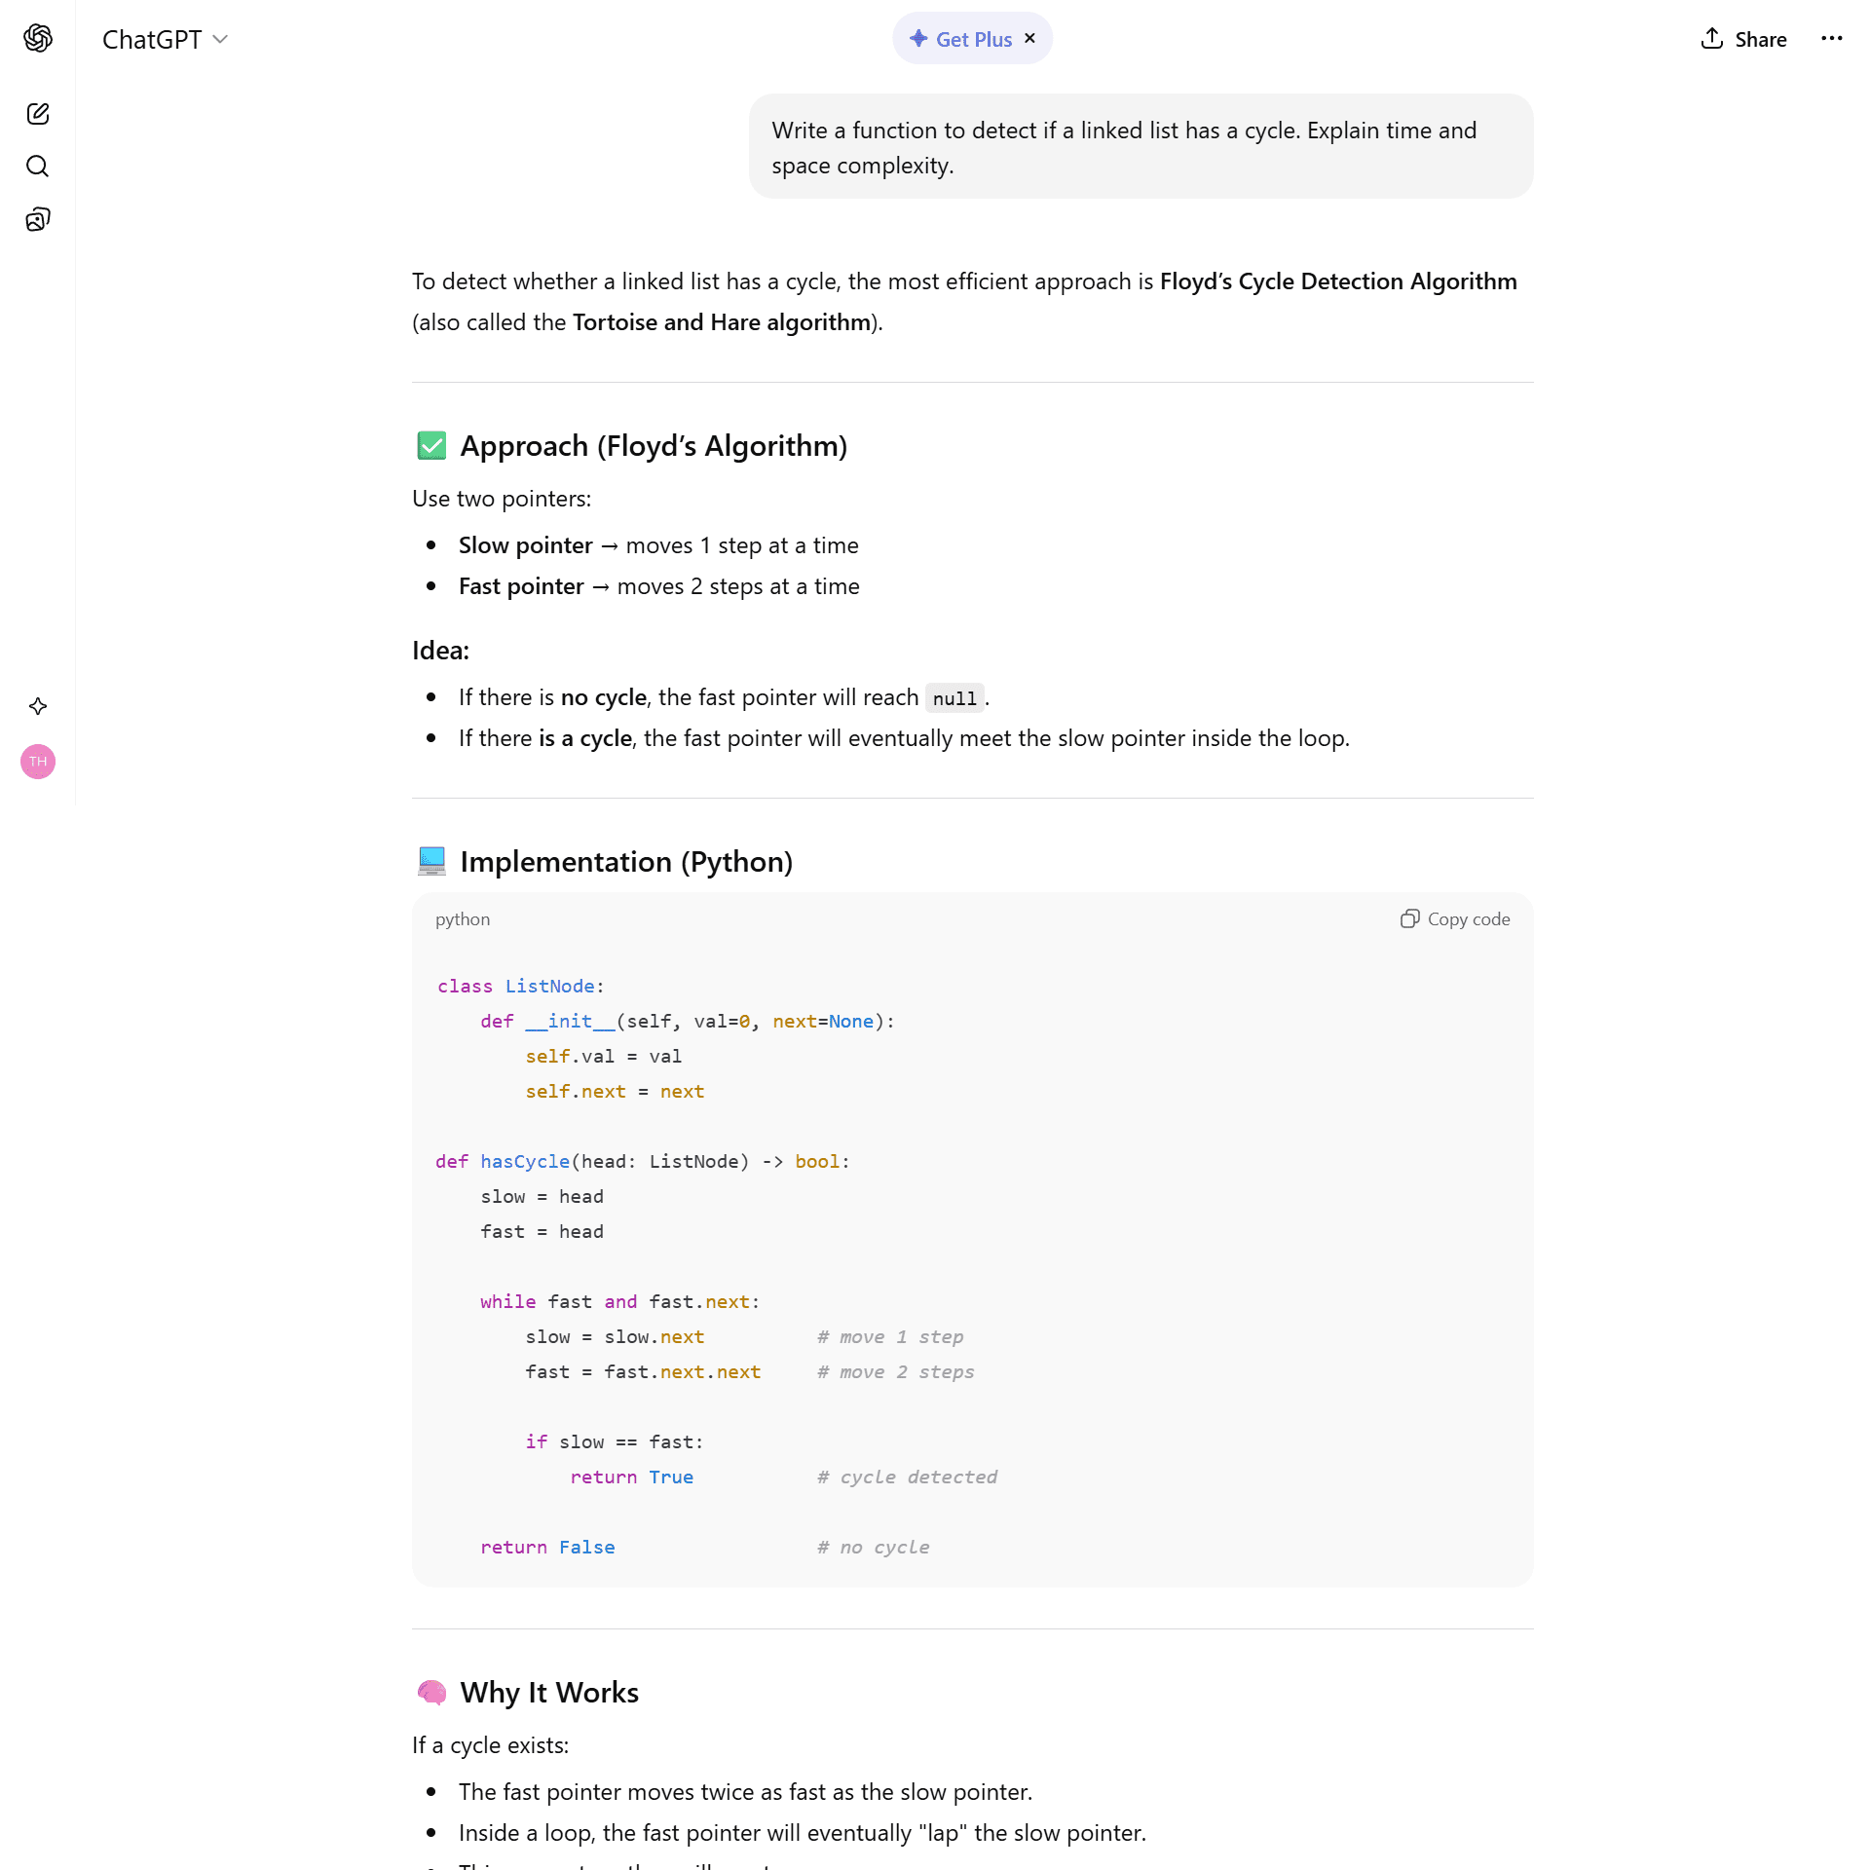Viewport: 1870px width, 1870px height.
Task: Click the Share button label
Action: click(x=1760, y=40)
